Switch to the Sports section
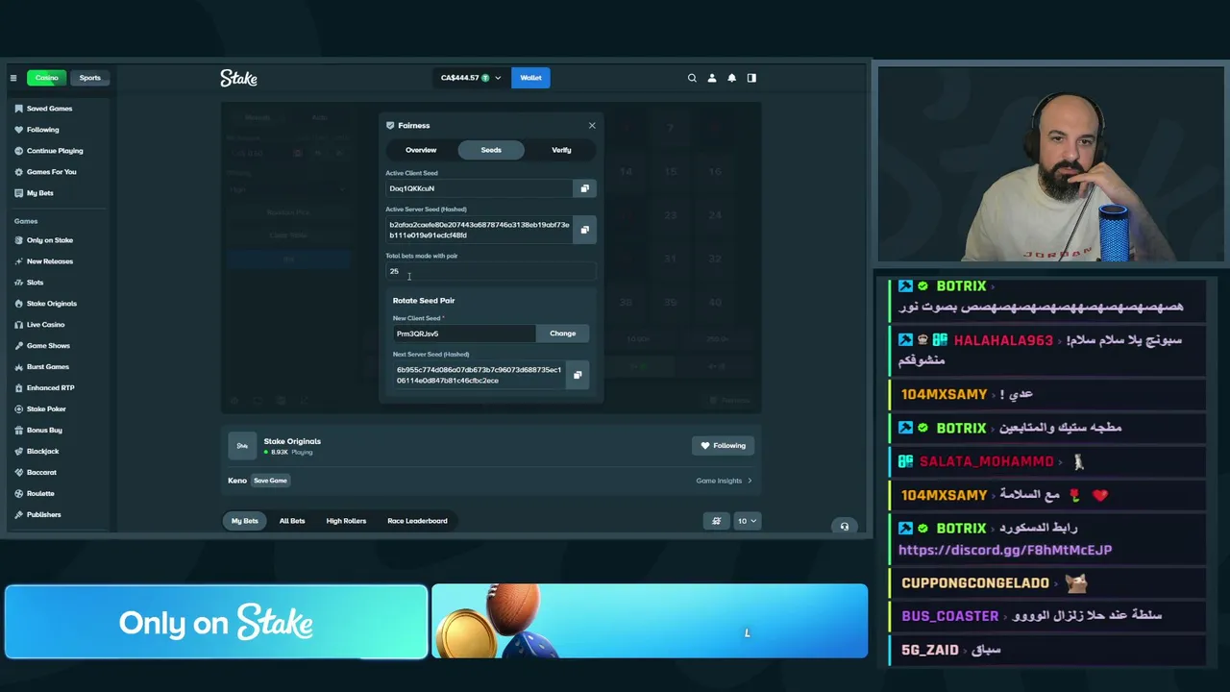 (x=89, y=78)
